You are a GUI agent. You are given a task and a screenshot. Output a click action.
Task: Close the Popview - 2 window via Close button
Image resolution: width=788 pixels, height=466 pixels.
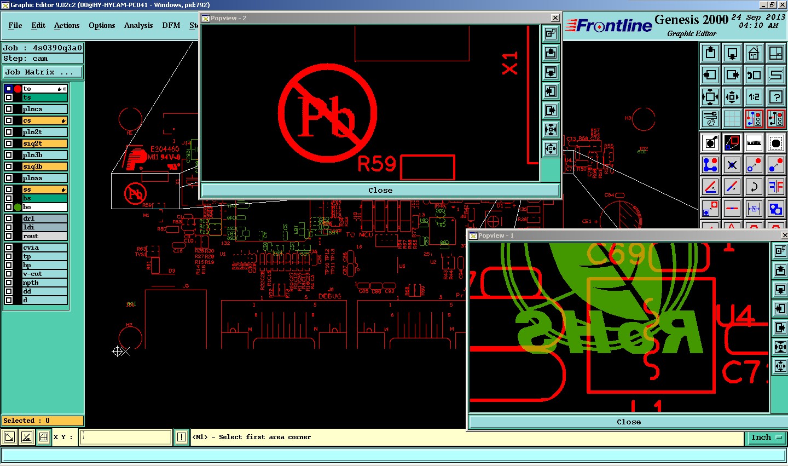click(x=380, y=190)
